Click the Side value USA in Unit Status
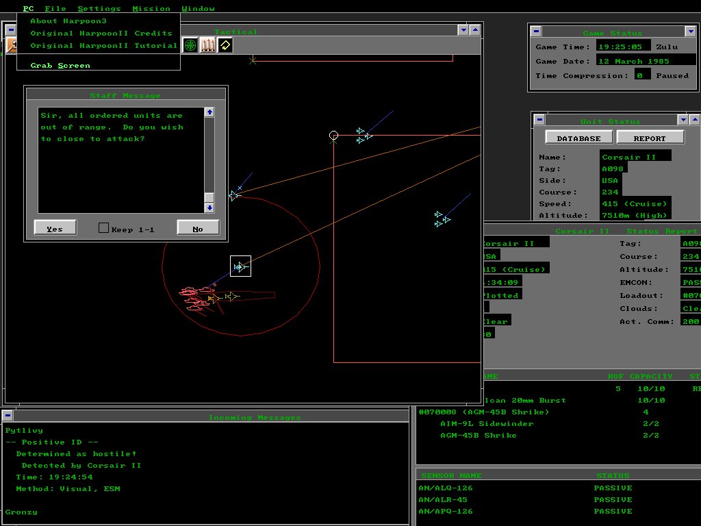This screenshot has height=526, width=701. point(611,180)
